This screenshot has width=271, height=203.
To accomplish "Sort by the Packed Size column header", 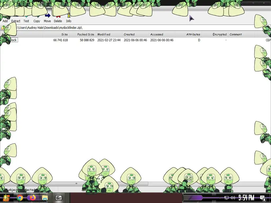I will [83, 34].
